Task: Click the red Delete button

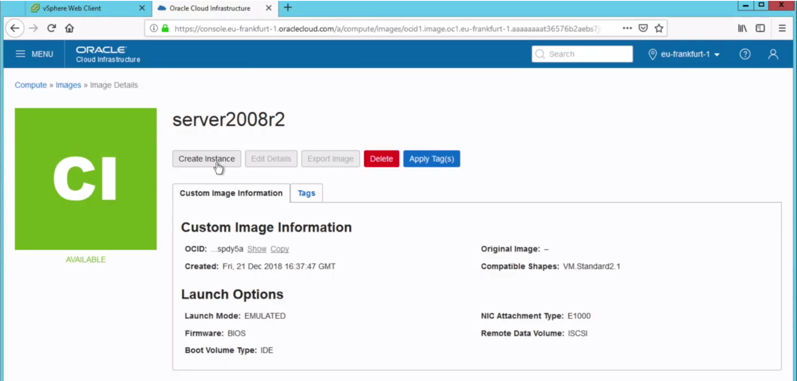Action: point(381,159)
